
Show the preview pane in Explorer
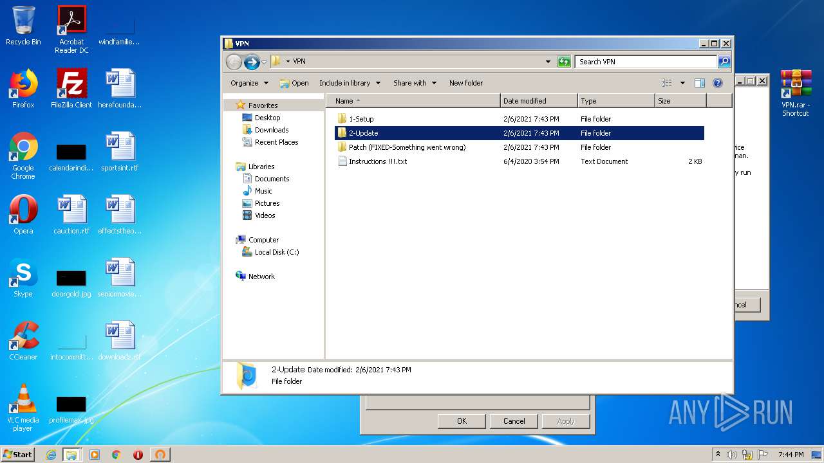coord(700,83)
